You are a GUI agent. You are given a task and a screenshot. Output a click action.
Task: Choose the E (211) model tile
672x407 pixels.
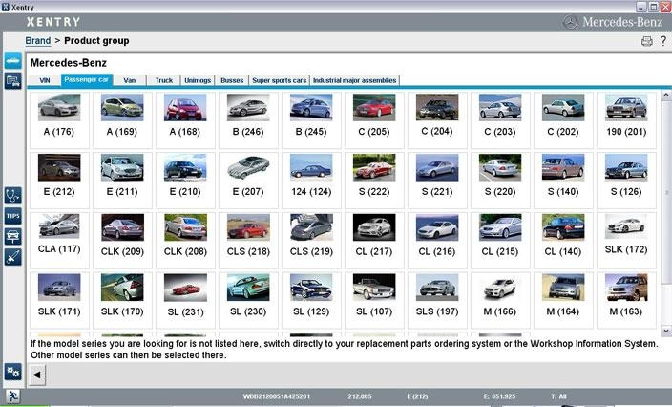[x=122, y=181]
